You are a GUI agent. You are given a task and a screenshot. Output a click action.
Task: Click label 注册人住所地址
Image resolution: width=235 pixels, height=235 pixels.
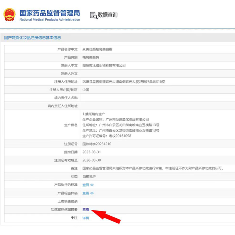coord(66,82)
